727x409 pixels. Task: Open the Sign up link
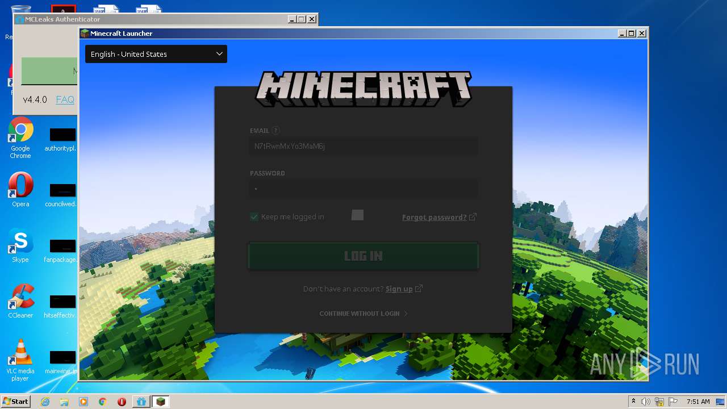399,289
